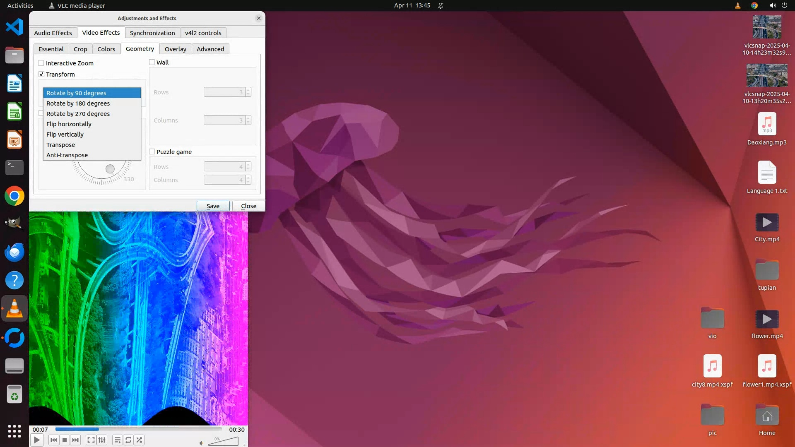Enable the Interactive Zoom checkbox
This screenshot has height=447, width=795.
tap(41, 63)
